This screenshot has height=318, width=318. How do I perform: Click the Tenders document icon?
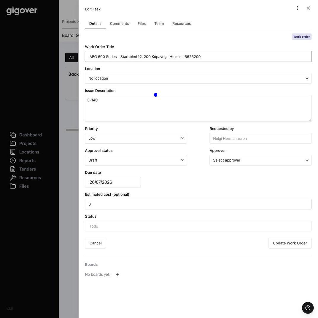pyautogui.click(x=13, y=169)
